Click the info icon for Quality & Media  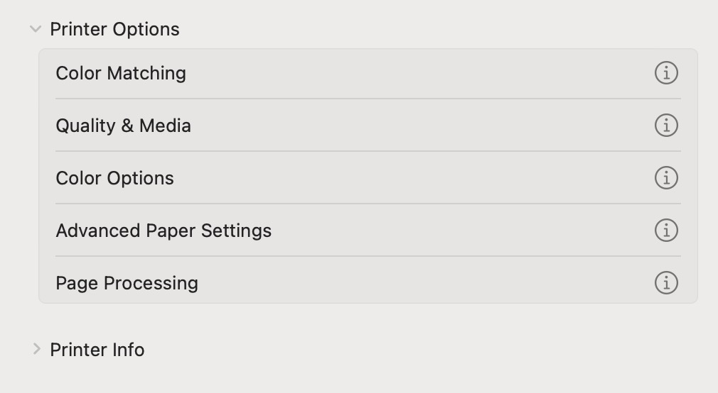(x=666, y=126)
